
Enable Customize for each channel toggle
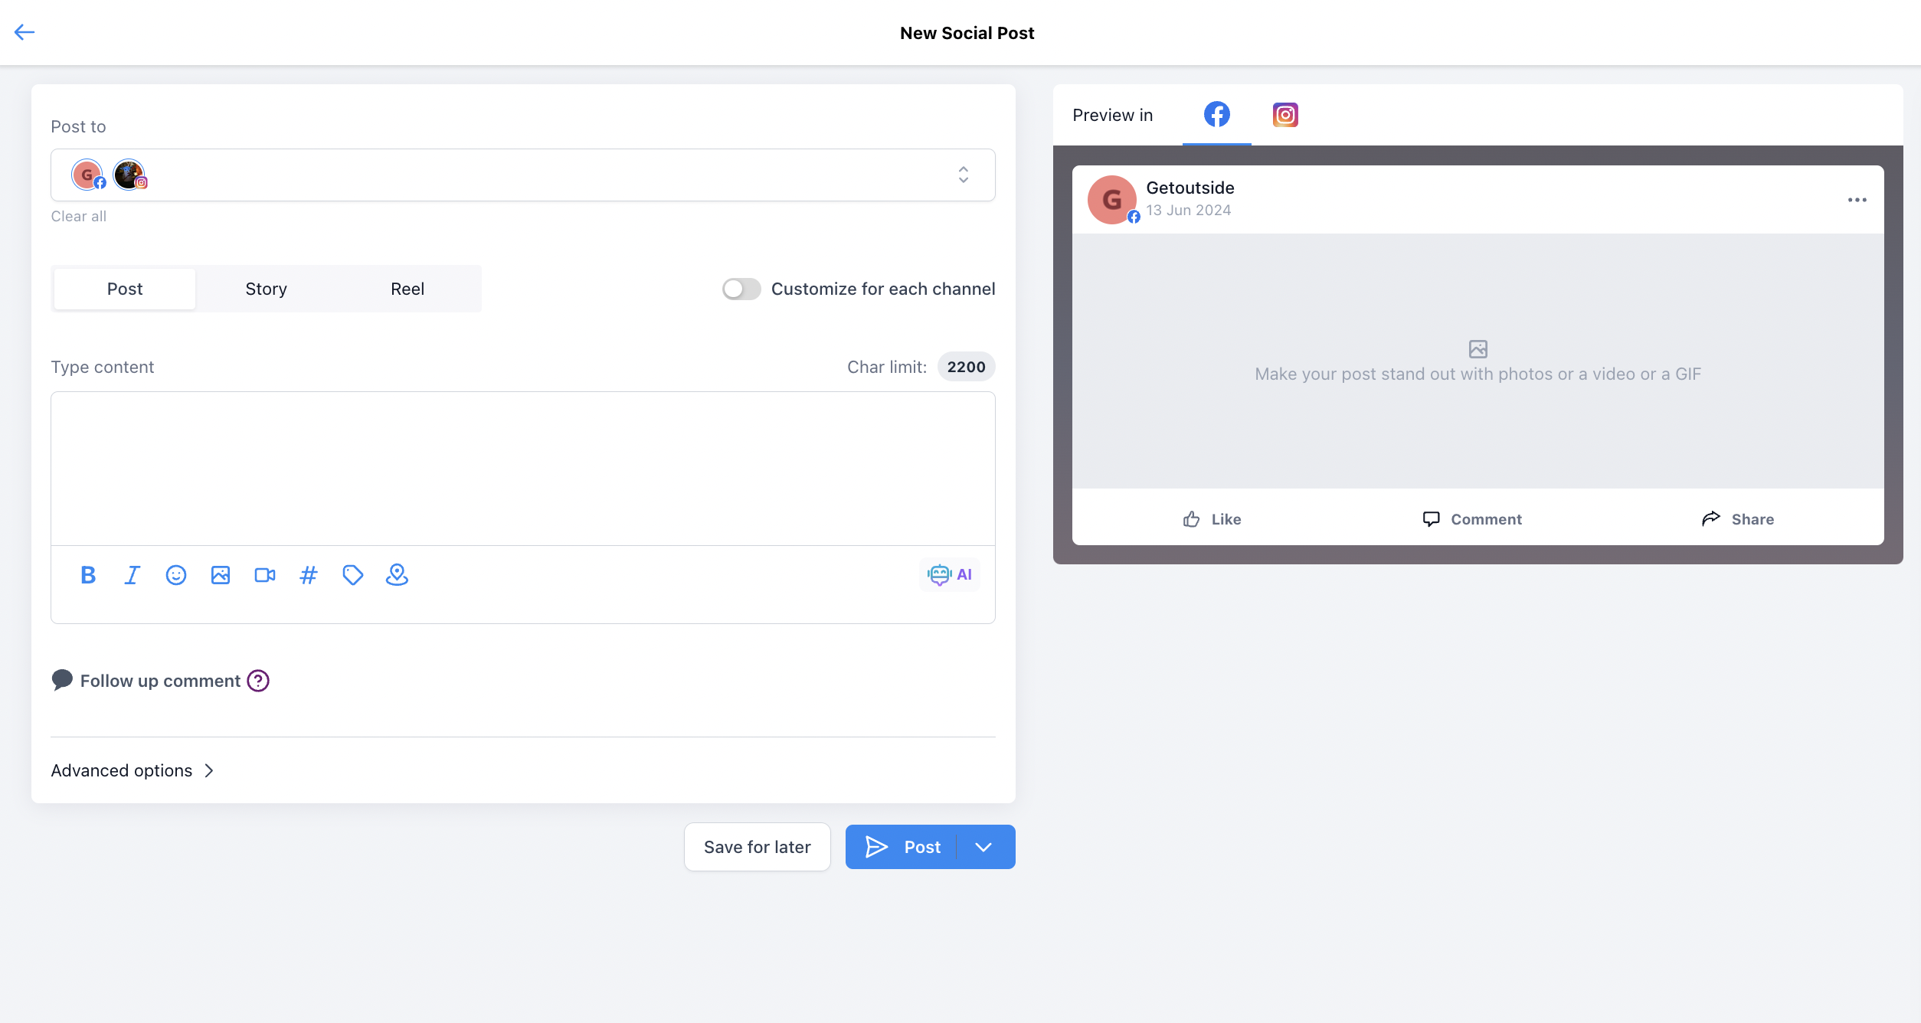point(741,289)
